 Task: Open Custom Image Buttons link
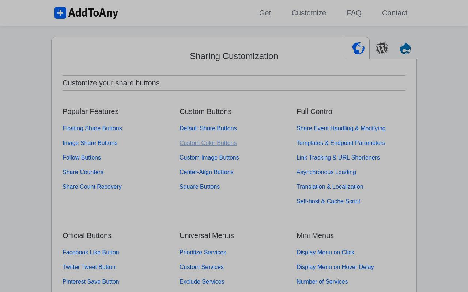[x=209, y=157]
